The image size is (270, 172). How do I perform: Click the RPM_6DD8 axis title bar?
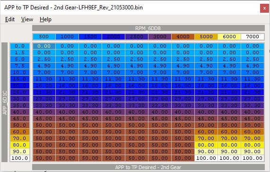(148, 28)
